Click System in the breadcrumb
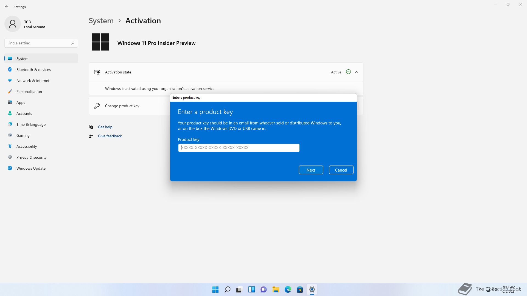Viewport: 527px width, 296px height. pos(101,21)
